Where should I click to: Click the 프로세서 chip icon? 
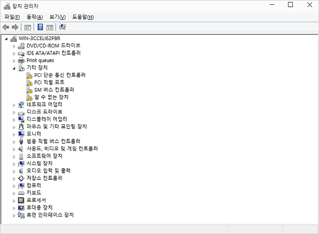point(21,200)
